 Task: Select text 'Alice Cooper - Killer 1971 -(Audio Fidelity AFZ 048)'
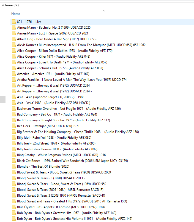54,57
